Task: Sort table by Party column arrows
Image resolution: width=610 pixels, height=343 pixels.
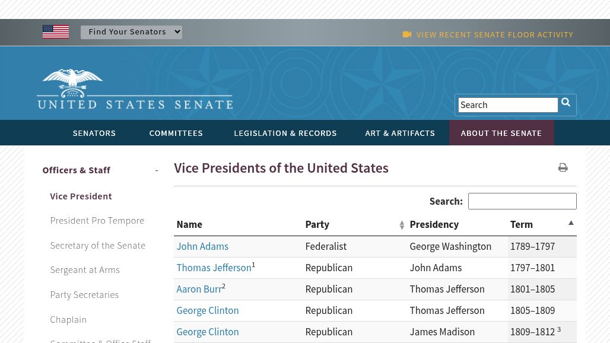Action: 402,225
